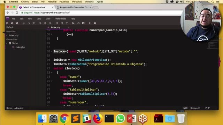This screenshot has height=125, width=223.
Task: Open Firefox from the Dock
Action: (x=98, y=118)
